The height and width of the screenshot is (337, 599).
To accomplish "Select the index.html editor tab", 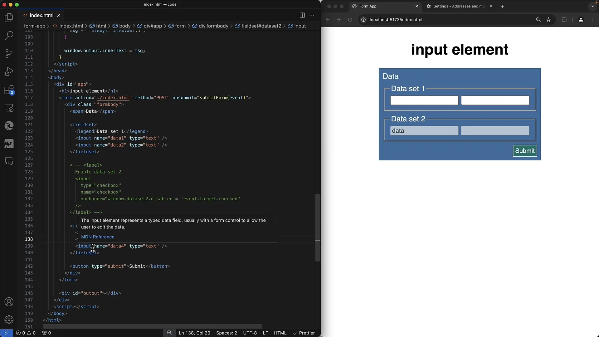I will click(x=41, y=15).
